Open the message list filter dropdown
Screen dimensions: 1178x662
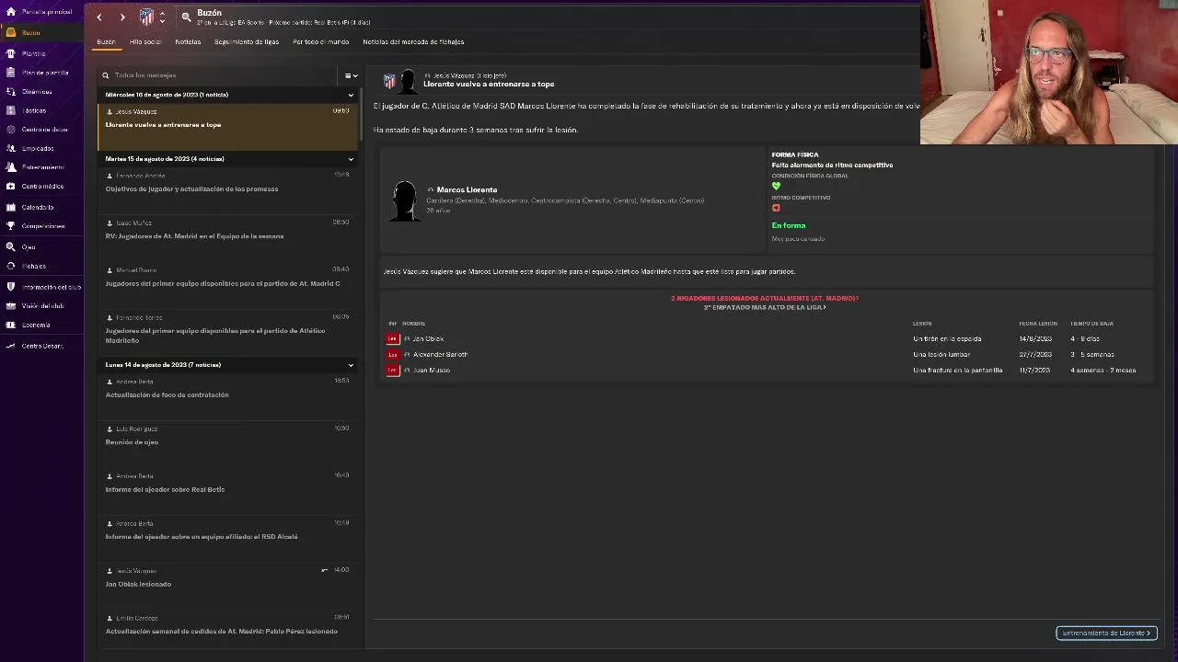tap(351, 75)
